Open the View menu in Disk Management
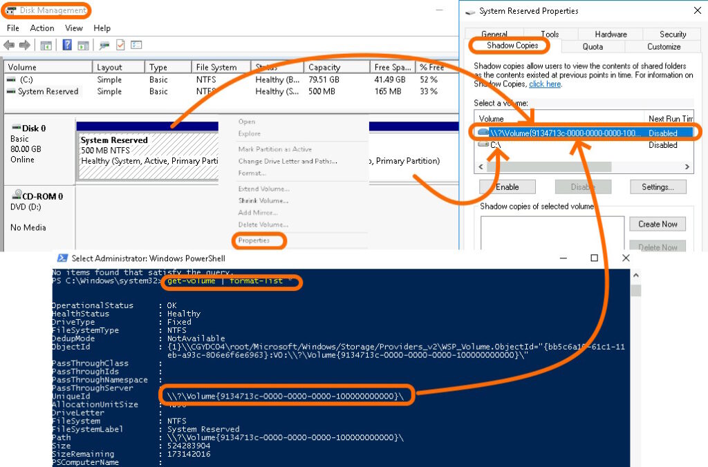Screen dimensions: 708x467 [x=74, y=28]
